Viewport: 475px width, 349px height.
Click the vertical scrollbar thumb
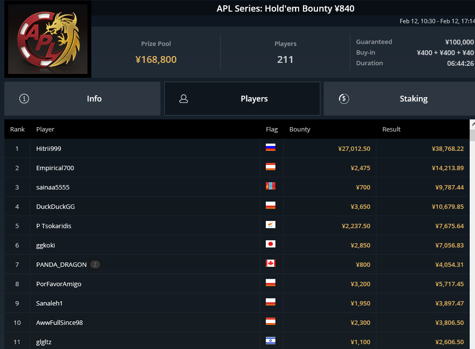point(473,135)
